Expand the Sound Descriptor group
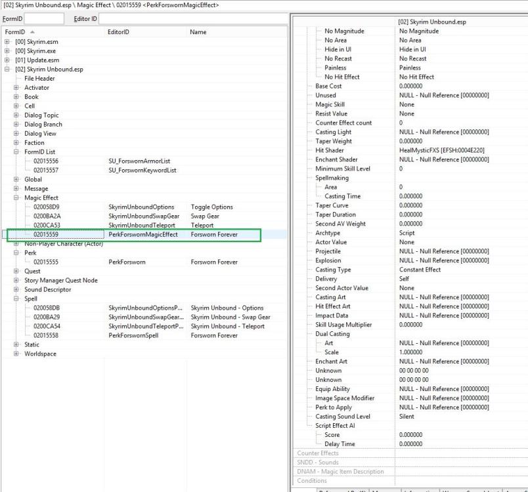528x492 pixels. [16, 289]
